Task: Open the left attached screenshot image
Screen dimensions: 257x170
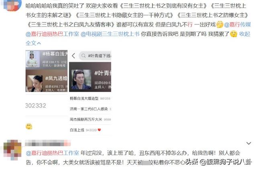Action: [x=47, y=93]
